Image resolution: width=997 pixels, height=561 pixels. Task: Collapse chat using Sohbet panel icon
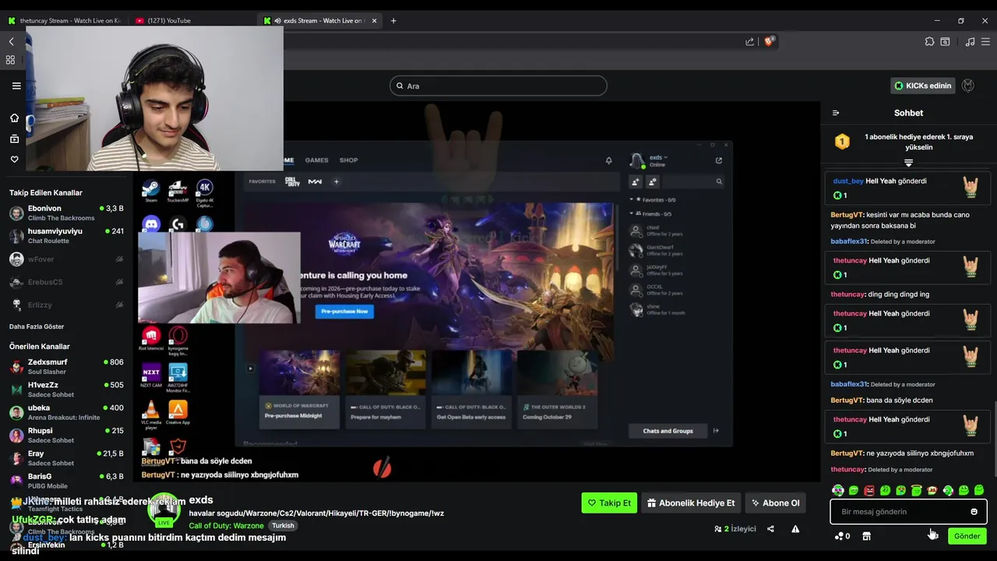pos(836,113)
